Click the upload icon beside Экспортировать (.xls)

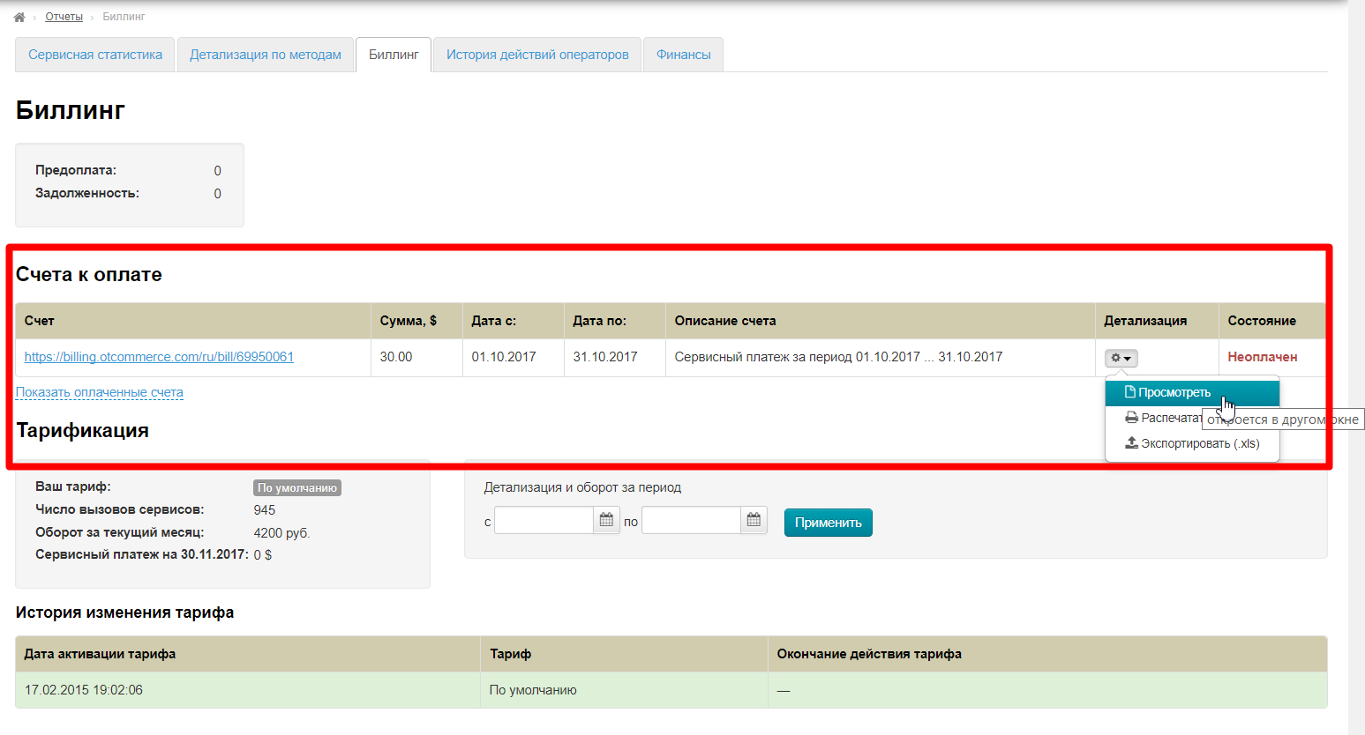click(x=1132, y=442)
